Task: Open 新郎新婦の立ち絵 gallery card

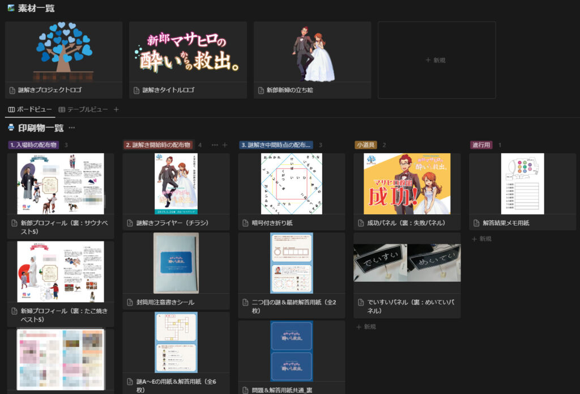Action: point(312,60)
